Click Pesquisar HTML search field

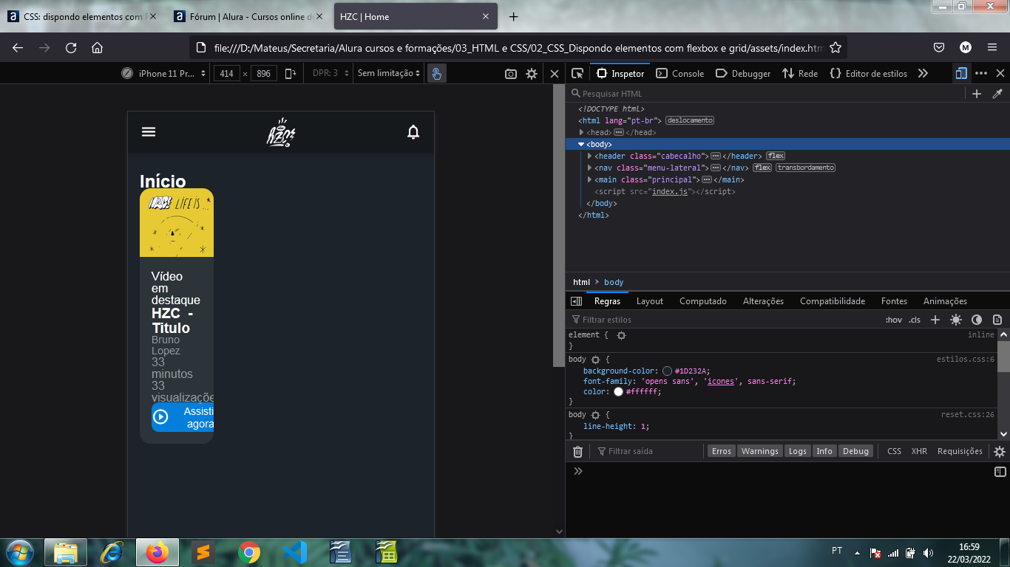click(766, 94)
